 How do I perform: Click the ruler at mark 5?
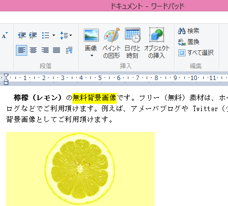[x=100, y=78]
